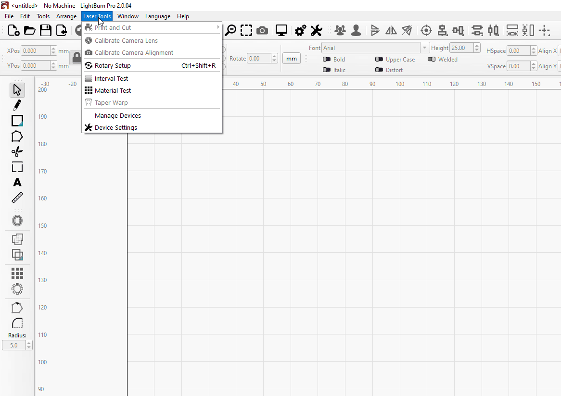561x396 pixels.
Task: Click the VSpace spinner arrows
Action: point(534,66)
